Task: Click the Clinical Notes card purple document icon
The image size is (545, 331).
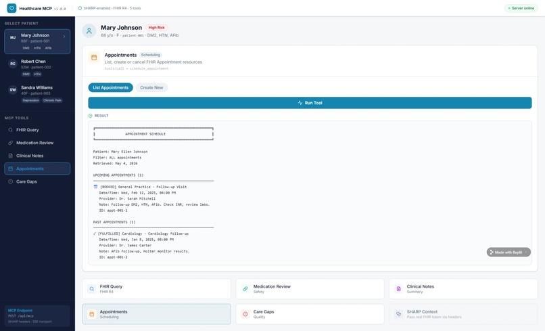Action: click(399, 289)
